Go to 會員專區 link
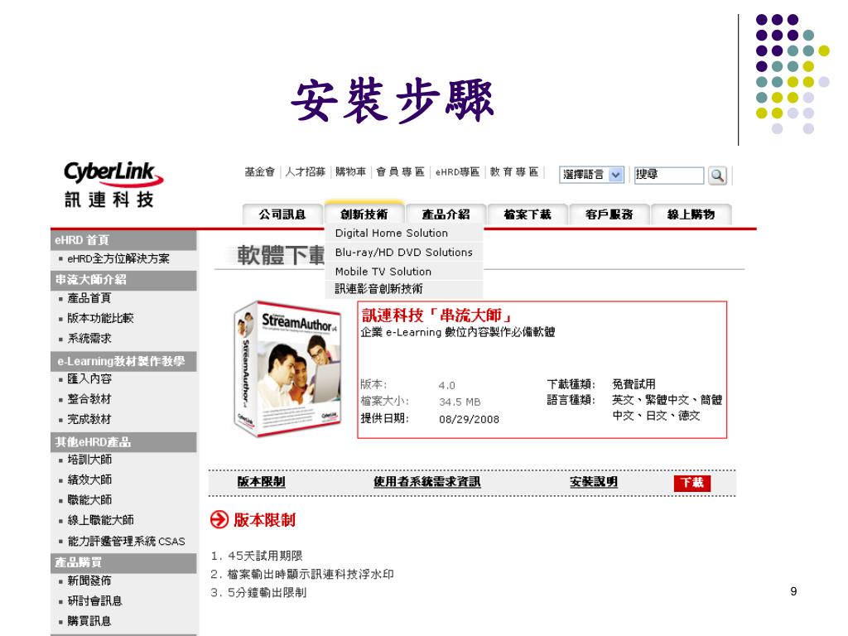Viewport: 848px width, 636px height. point(400,172)
